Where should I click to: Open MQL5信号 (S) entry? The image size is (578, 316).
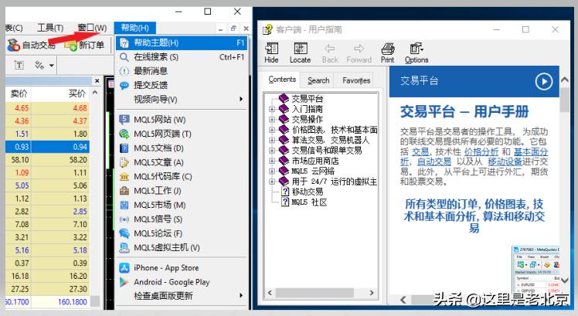click(182, 219)
